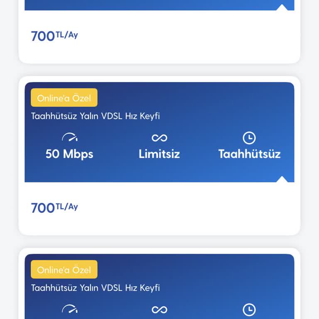Click the 50 Mbps speed label
319x319 pixels.
point(69,154)
